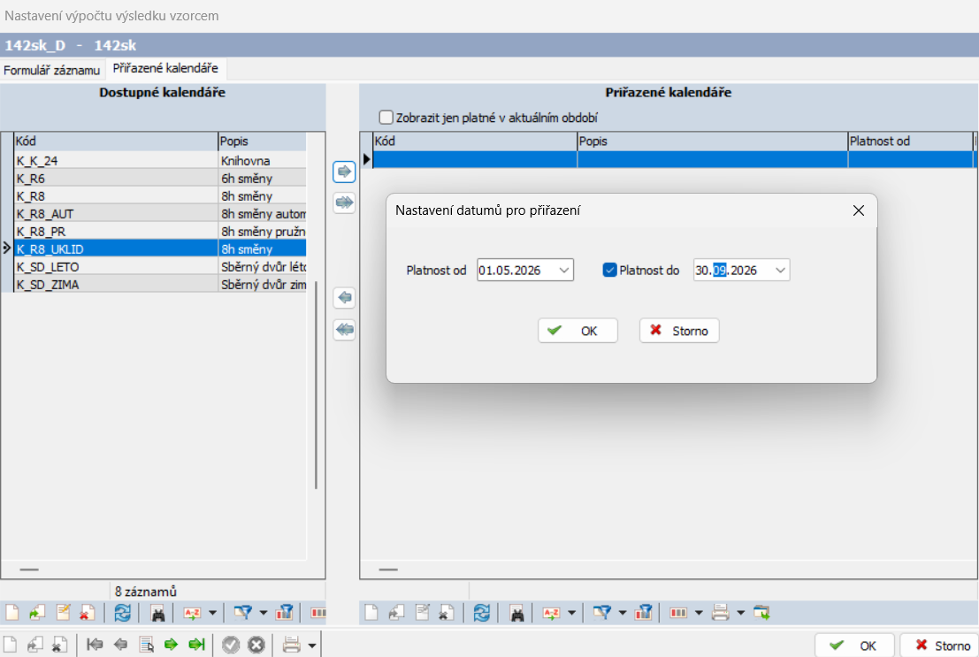This screenshot has width=979, height=657.
Task: Click delete record icon in Dostupné kalendáře toolbar
Action: 87,613
